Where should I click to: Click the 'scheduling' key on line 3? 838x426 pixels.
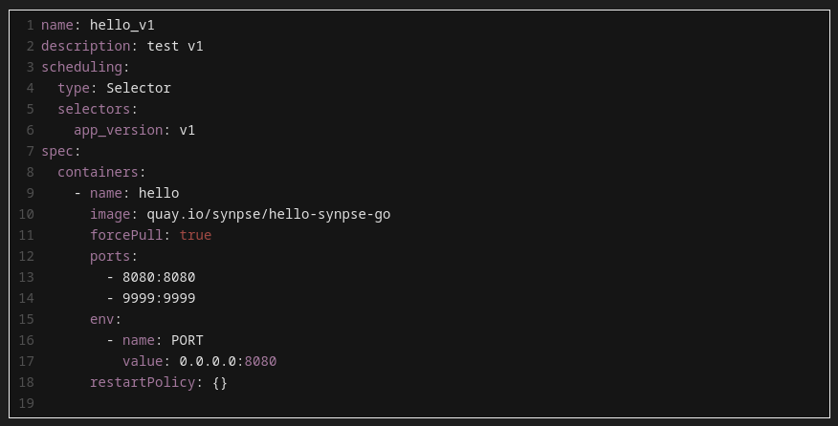[x=81, y=67]
